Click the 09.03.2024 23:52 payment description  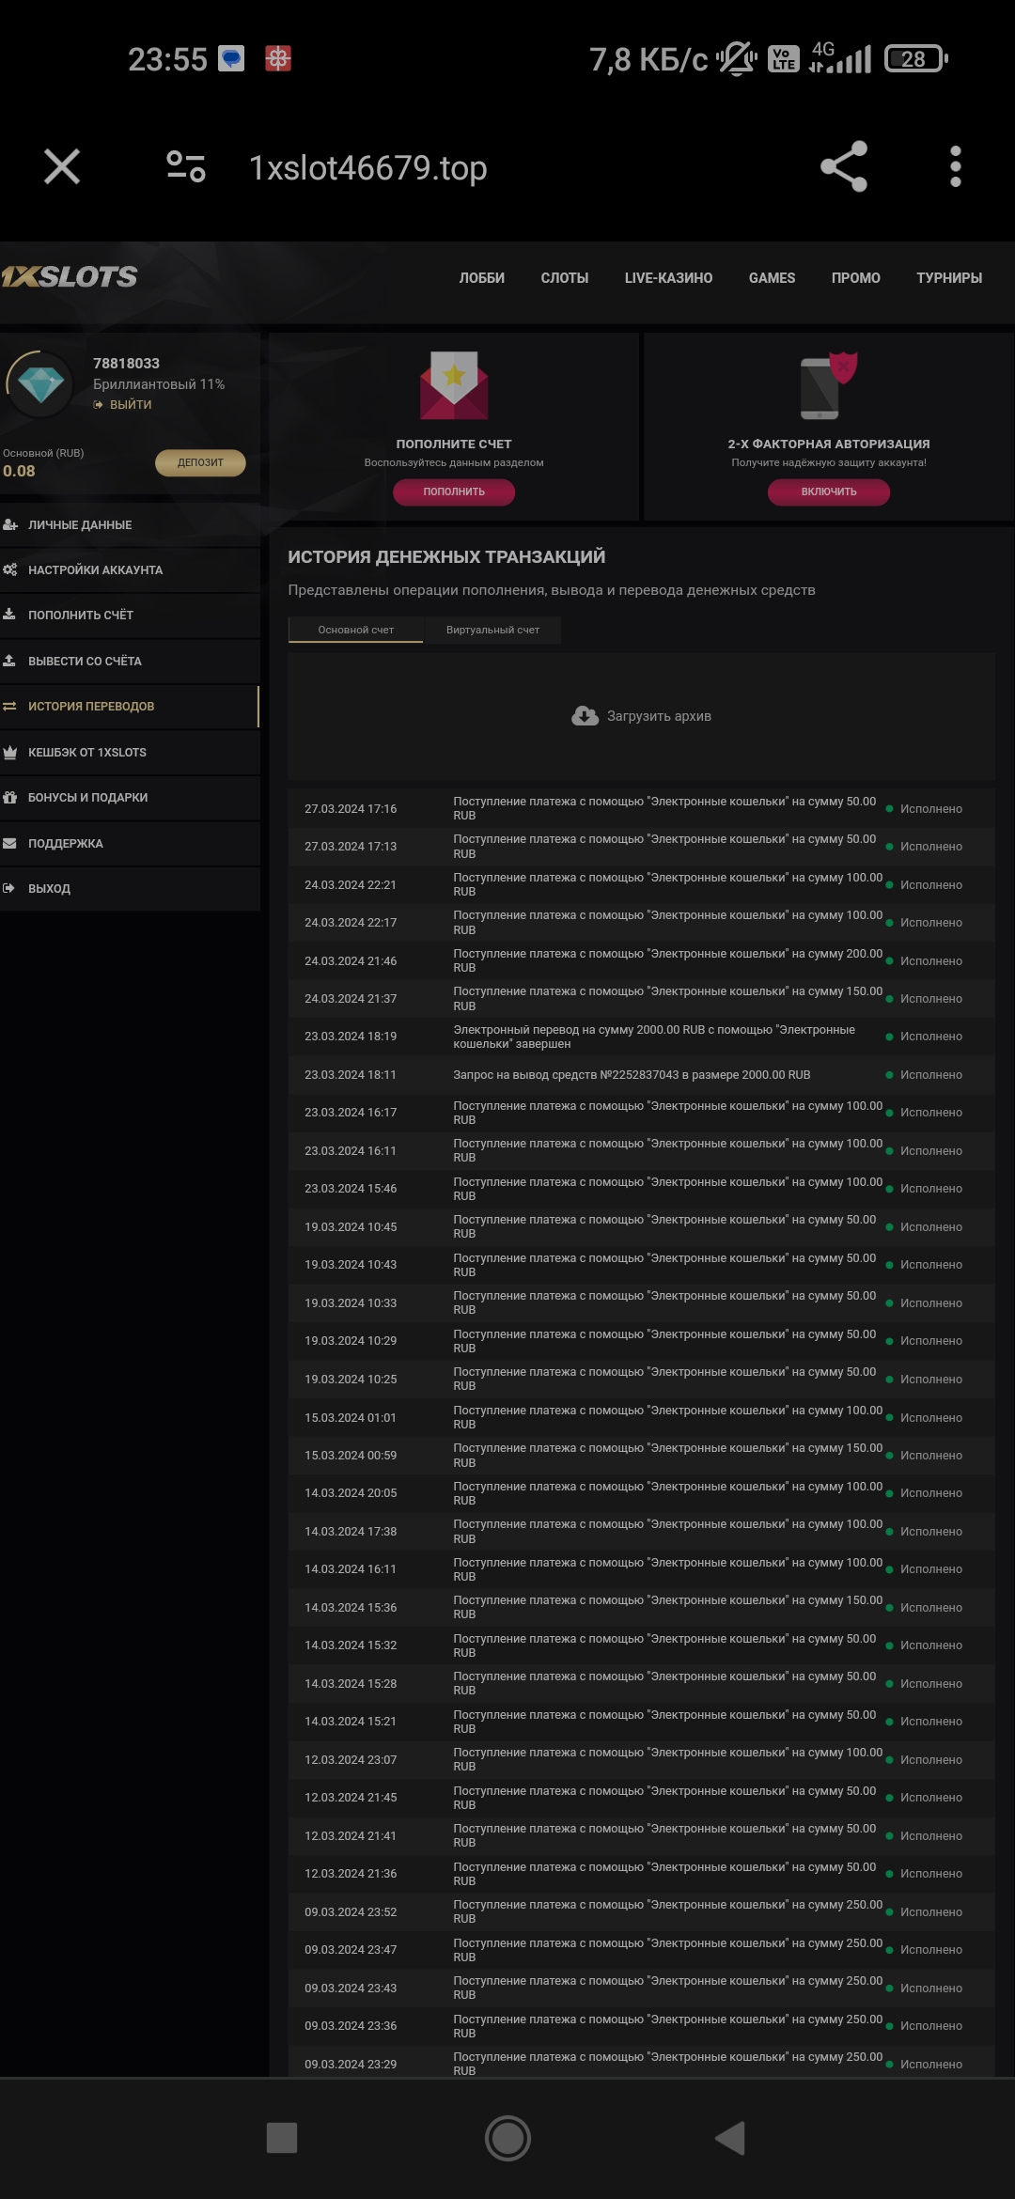tap(668, 1911)
